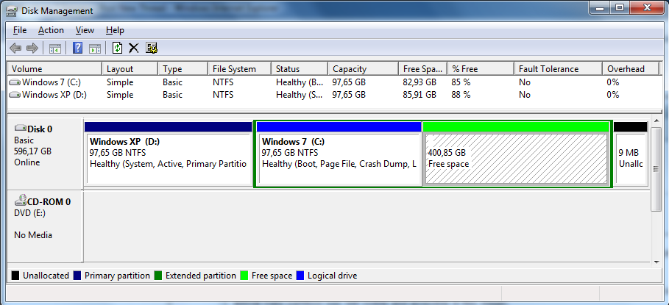Open the blue Help toolbar icon
This screenshot has width=669, height=305.
click(x=78, y=48)
